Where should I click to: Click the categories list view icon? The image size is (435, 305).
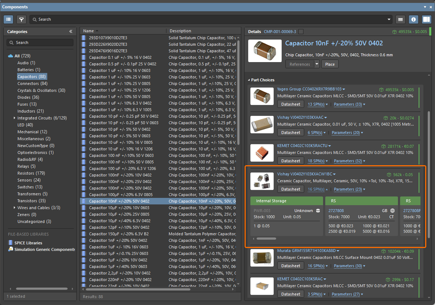[9, 19]
